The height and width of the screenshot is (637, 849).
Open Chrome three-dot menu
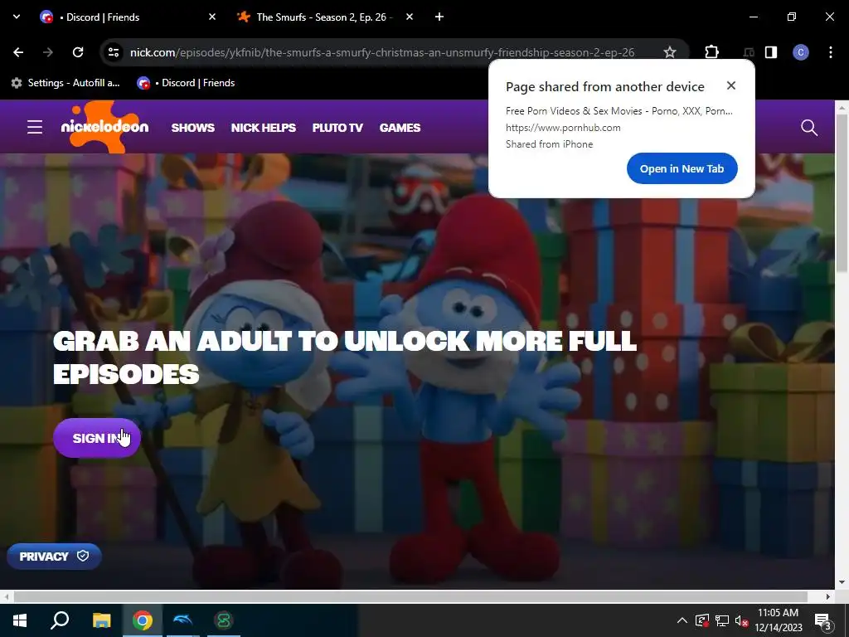pos(831,52)
